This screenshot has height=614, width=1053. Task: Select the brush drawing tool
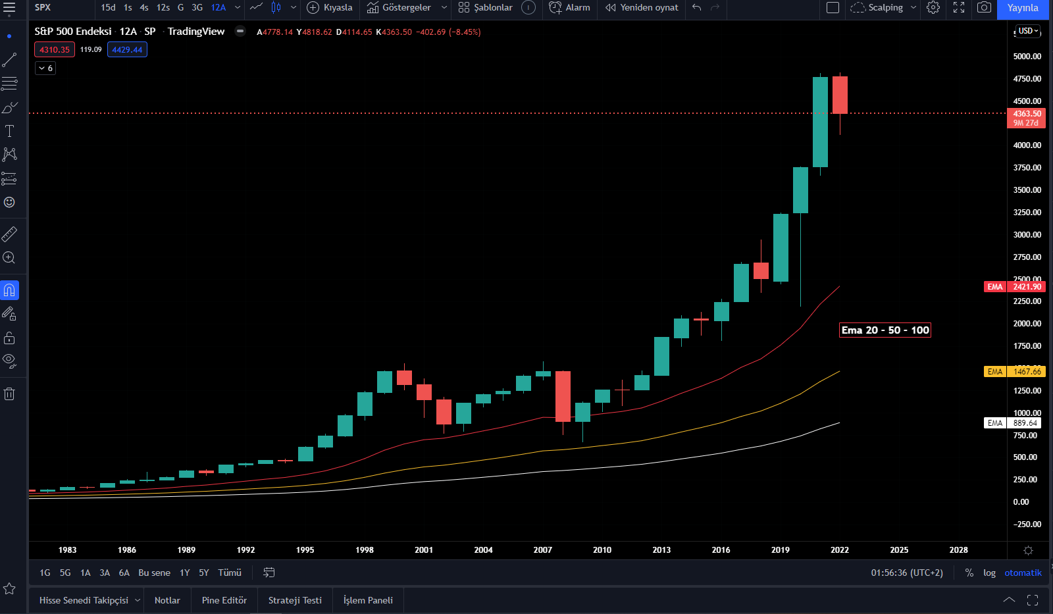coord(9,107)
